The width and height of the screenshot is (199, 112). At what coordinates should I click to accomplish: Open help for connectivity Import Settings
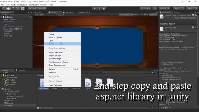193,15
